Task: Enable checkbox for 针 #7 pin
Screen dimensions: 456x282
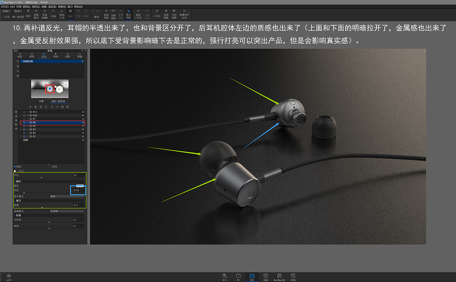Action: coord(24,119)
